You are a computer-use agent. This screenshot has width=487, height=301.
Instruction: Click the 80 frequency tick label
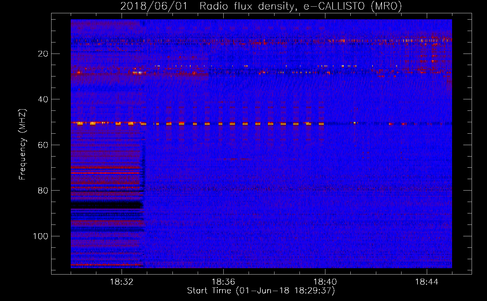tap(43, 191)
